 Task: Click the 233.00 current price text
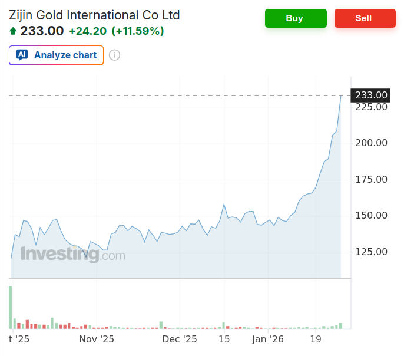click(x=42, y=31)
